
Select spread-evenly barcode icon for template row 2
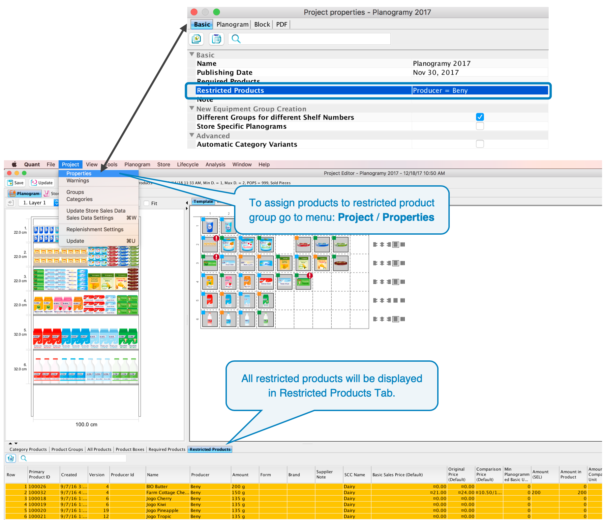[403, 245]
